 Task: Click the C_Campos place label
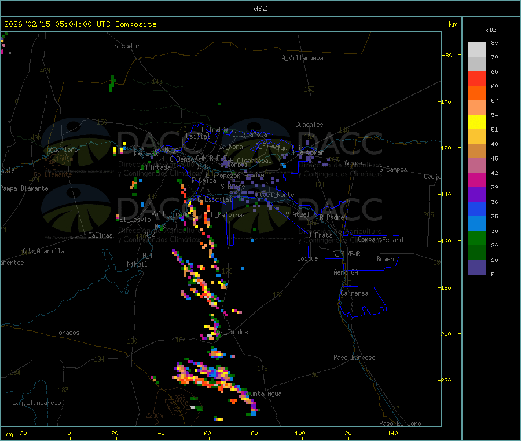(393, 169)
